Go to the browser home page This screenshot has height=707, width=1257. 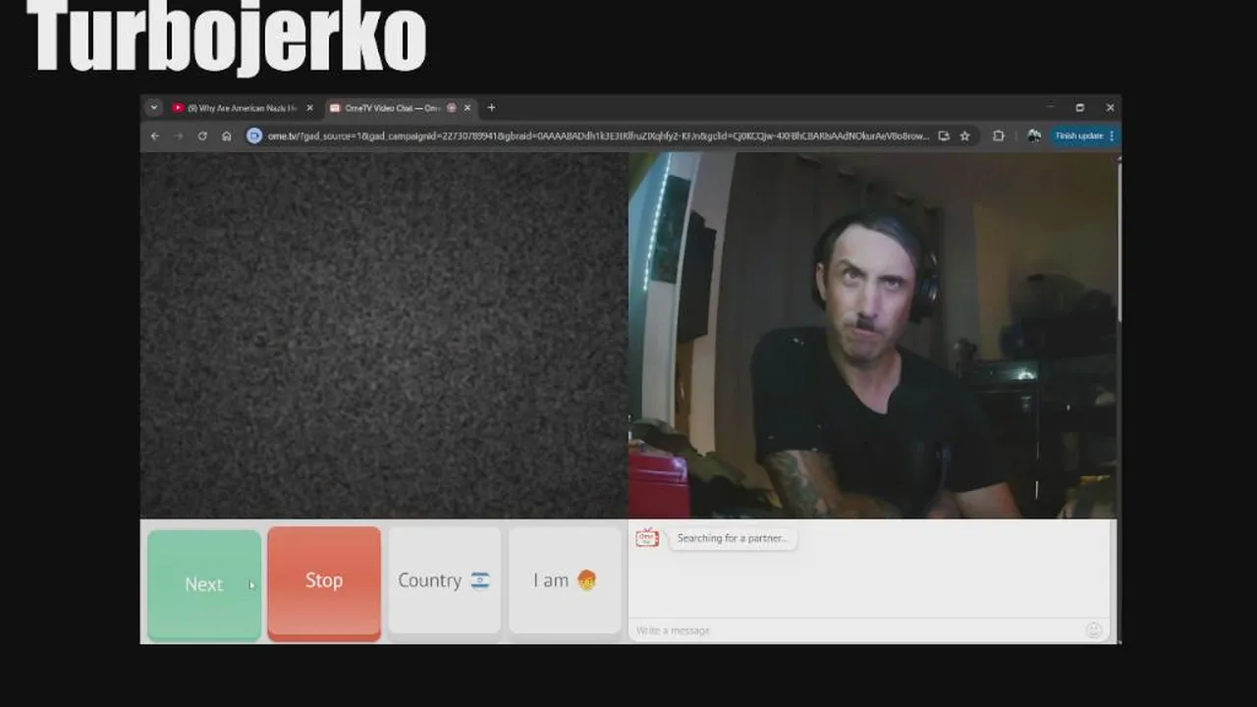click(227, 136)
